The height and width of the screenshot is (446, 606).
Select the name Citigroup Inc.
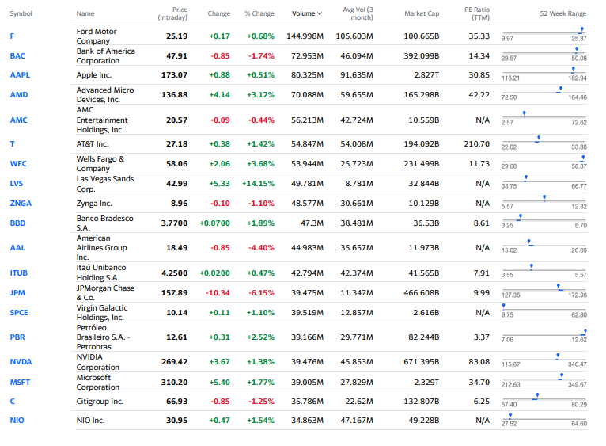pyautogui.click(x=100, y=401)
